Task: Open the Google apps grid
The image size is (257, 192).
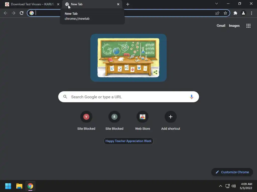Action: 248,26
